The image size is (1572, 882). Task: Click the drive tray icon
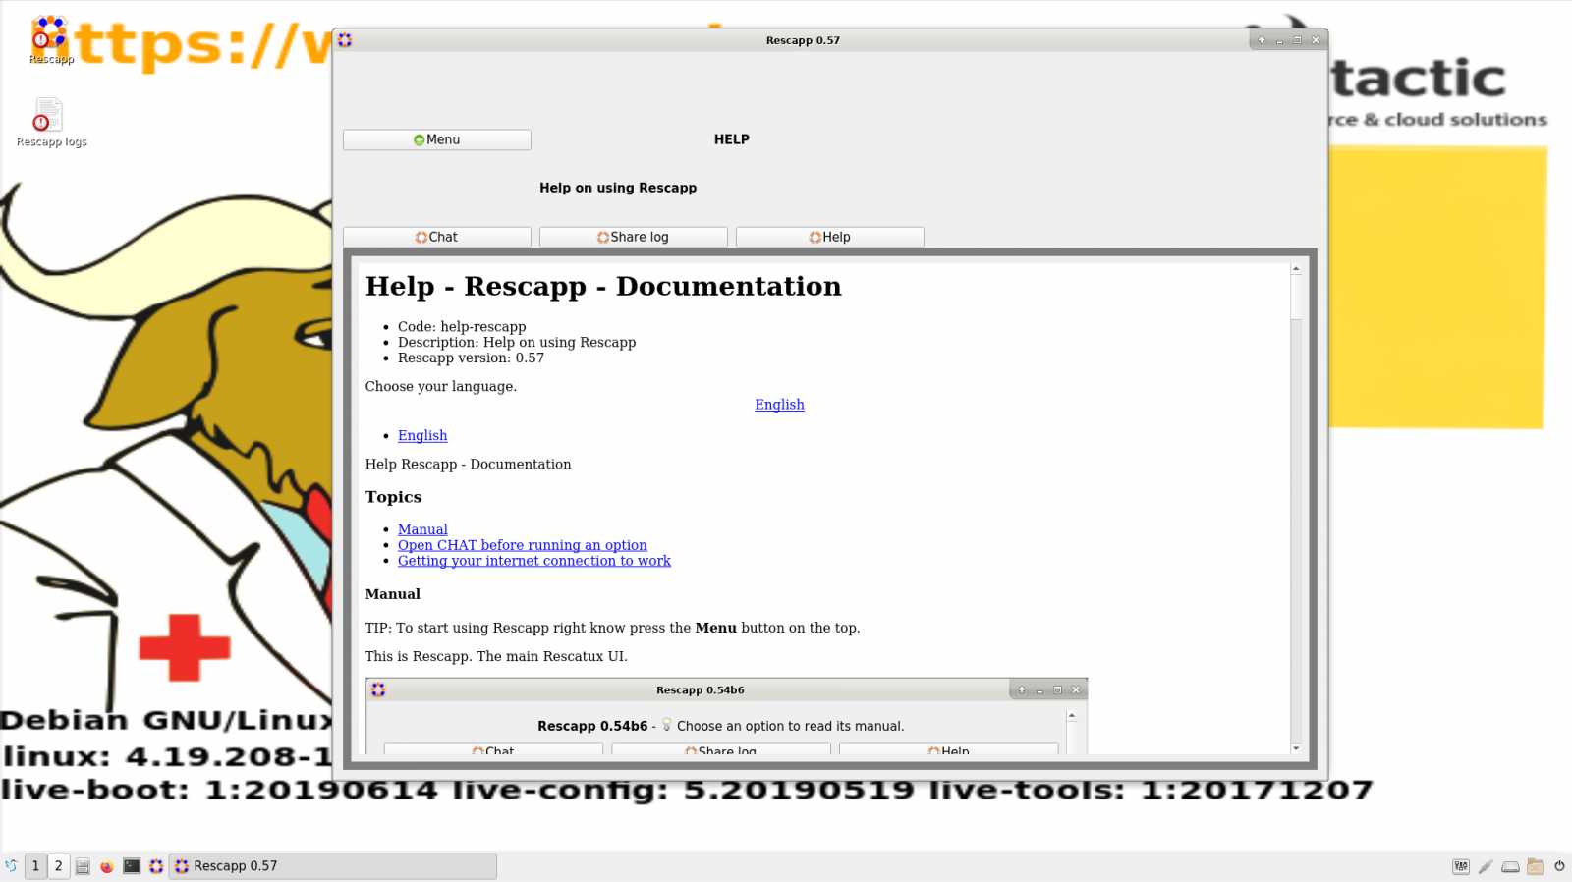[1510, 866]
